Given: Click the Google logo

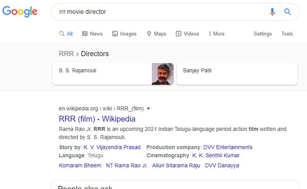Looking at the screenshot, I should pyautogui.click(x=20, y=11).
